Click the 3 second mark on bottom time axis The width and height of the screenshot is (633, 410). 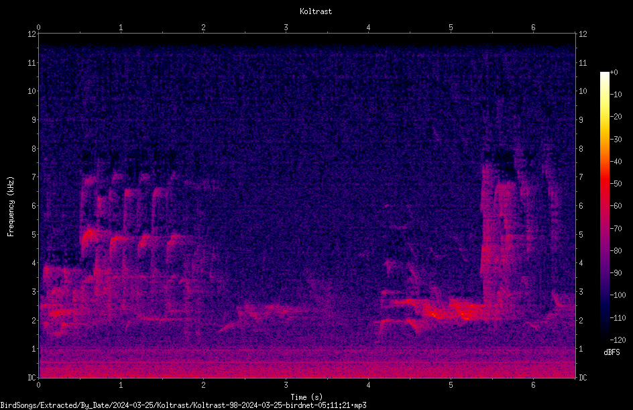coord(286,385)
